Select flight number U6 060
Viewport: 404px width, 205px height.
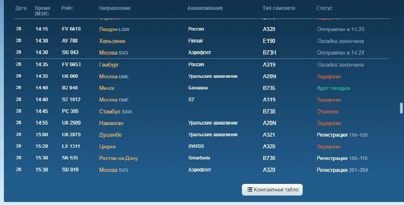click(x=70, y=76)
